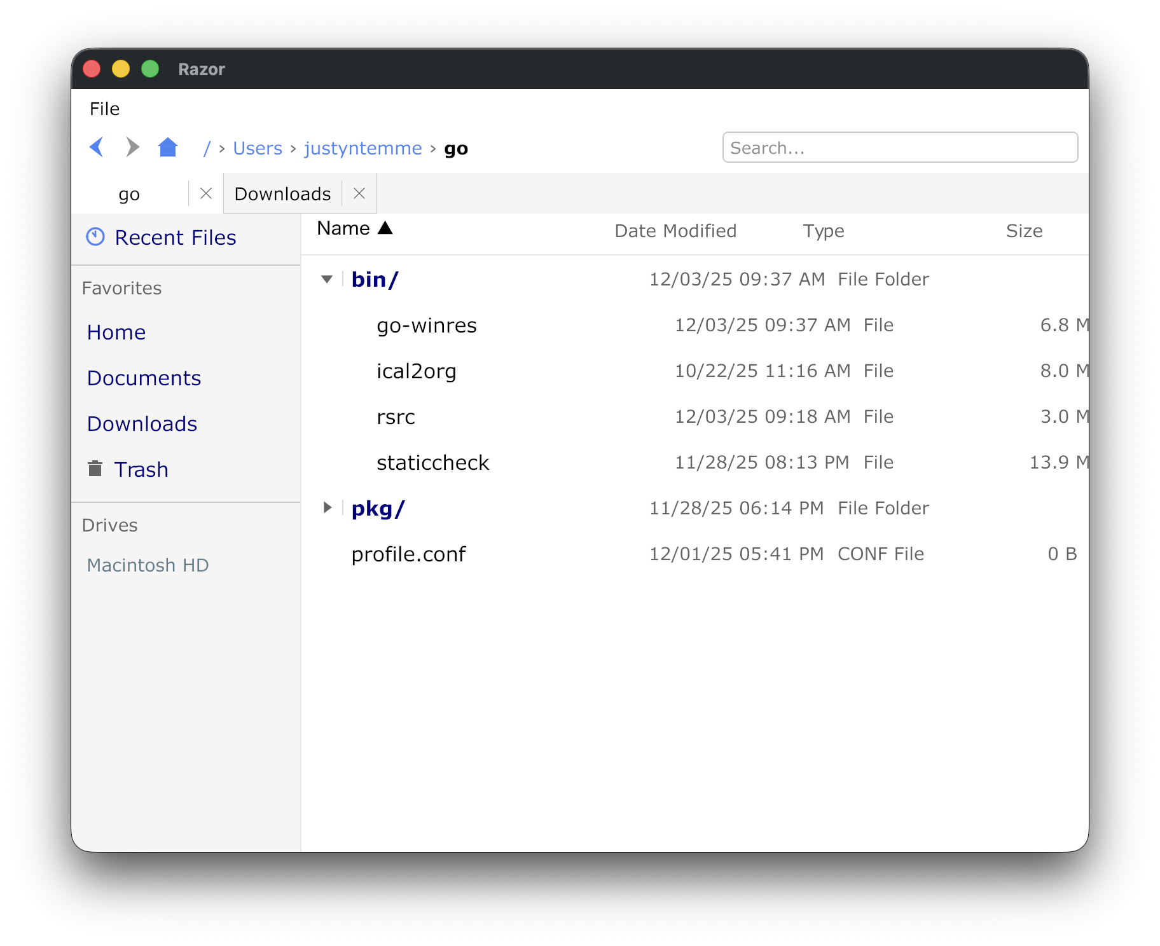Open Home in Favorites
1160x946 pixels.
point(116,332)
